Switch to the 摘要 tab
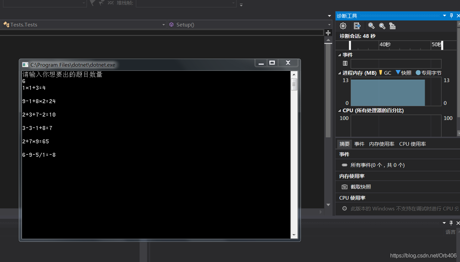The height and width of the screenshot is (262, 460). pyautogui.click(x=344, y=144)
